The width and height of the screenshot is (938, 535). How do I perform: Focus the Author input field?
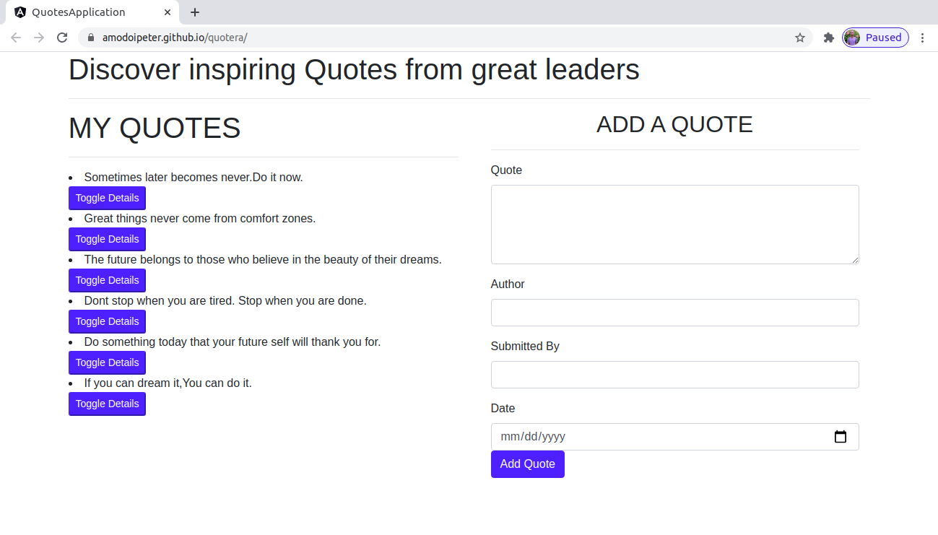[x=674, y=313]
